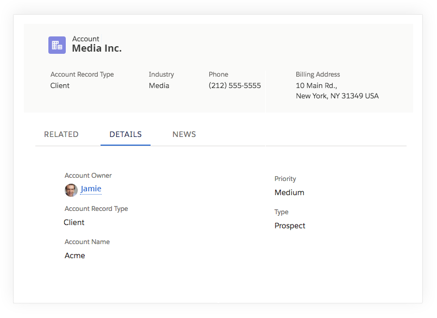Click the Account Owner field label
The width and height of the screenshot is (437, 318).
coord(88,176)
